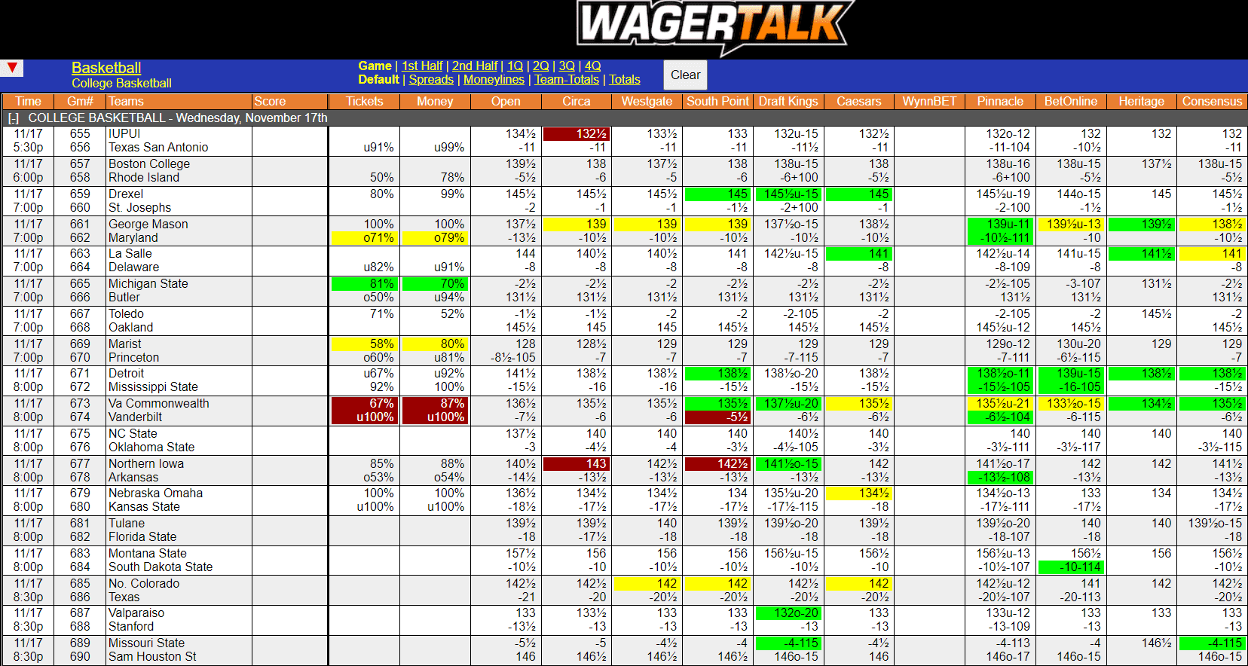Open the Basketball sport link
The height and width of the screenshot is (666, 1248).
[106, 68]
